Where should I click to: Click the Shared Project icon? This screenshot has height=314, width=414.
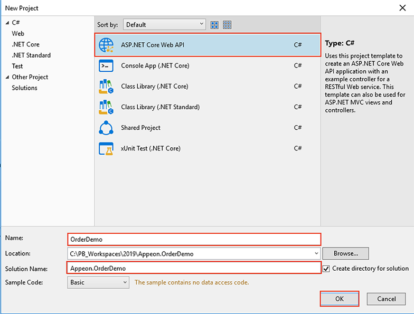point(106,128)
